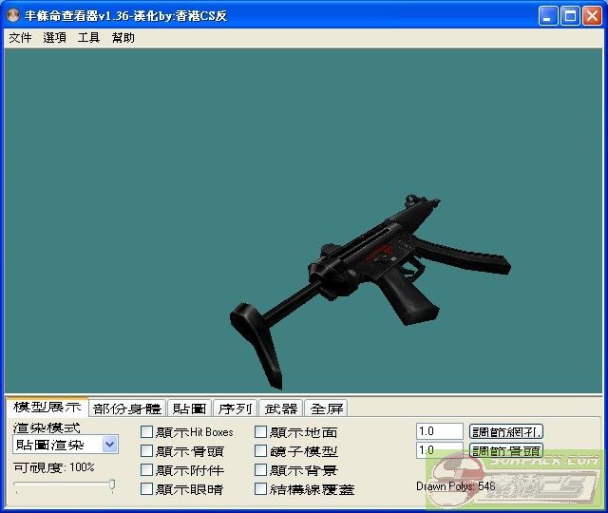Open the 選項 menu
This screenshot has height=513, width=608.
(x=55, y=38)
